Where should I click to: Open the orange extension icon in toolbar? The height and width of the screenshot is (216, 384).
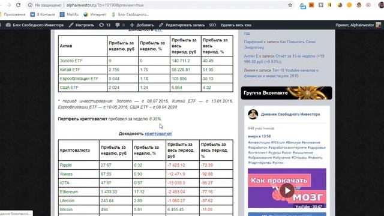(x=311, y=5)
